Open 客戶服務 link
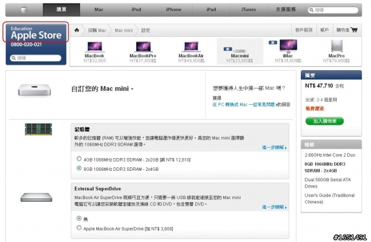The height and width of the screenshot is (242, 371). (x=304, y=30)
